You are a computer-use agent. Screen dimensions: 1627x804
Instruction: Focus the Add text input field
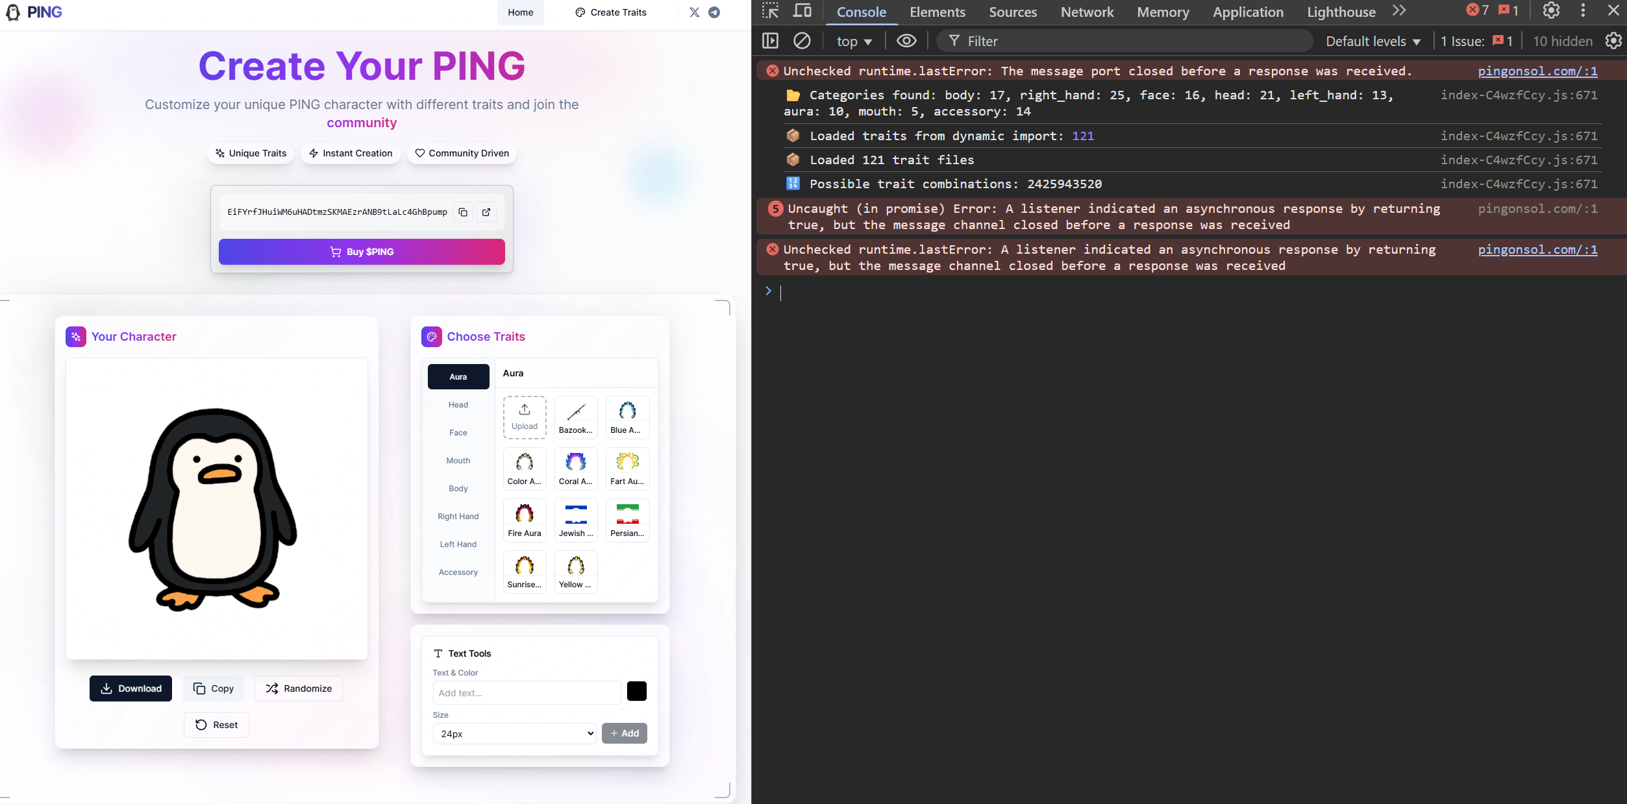[x=527, y=693]
